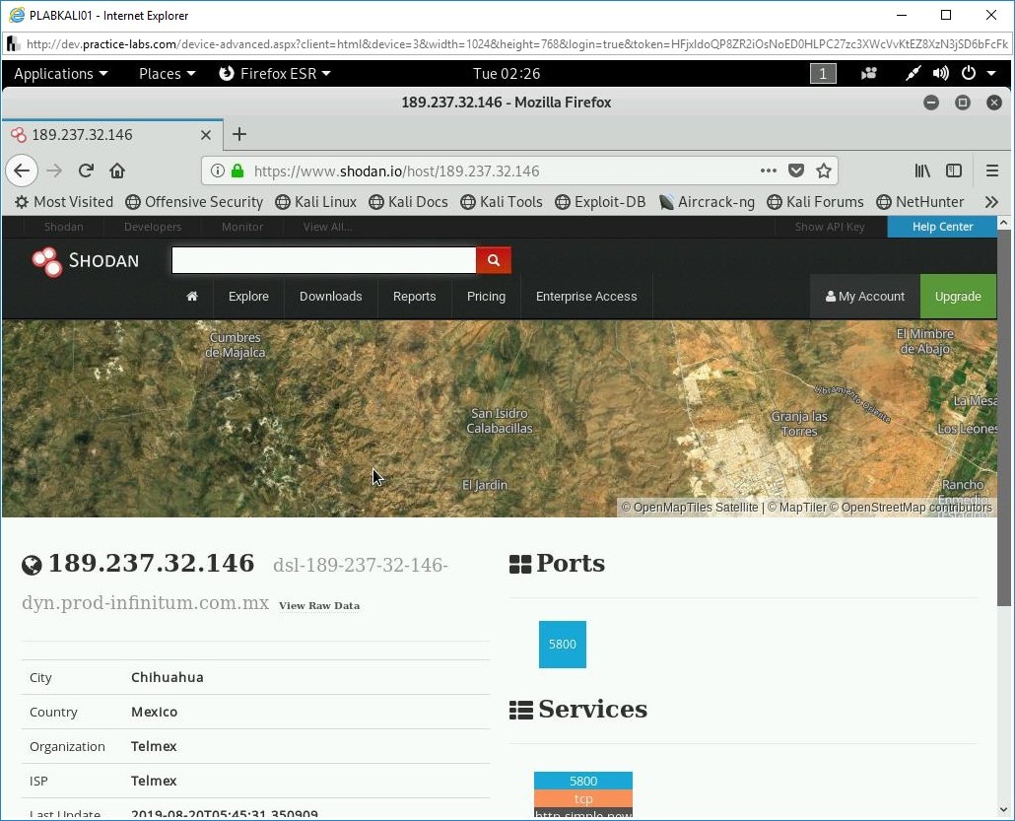Toggle the sidebar icon next to Library
The height and width of the screenshot is (821, 1015).
tap(954, 170)
